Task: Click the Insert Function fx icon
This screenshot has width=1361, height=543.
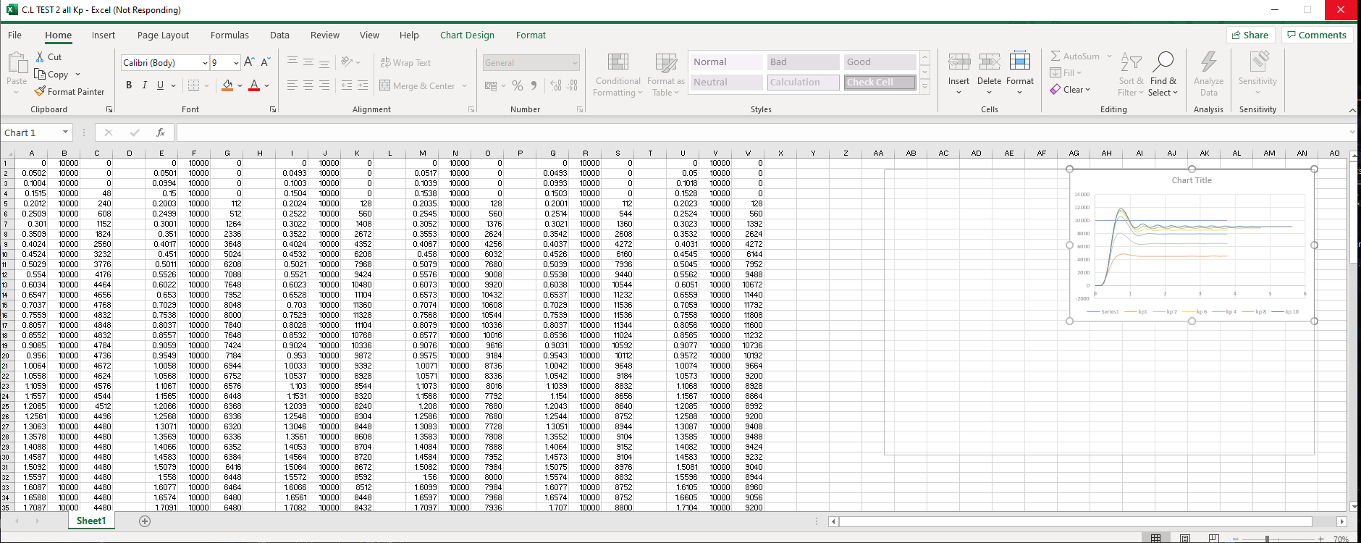Action: pyautogui.click(x=161, y=132)
